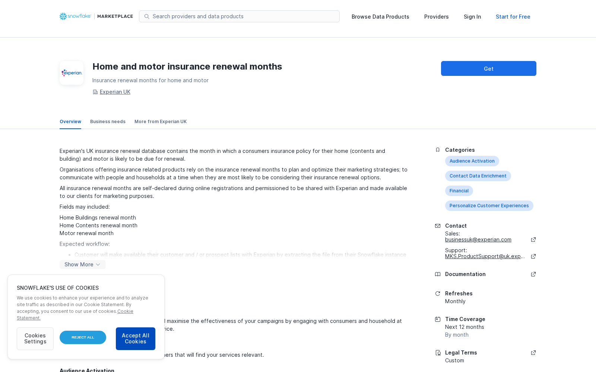Image resolution: width=596 pixels, height=372 pixels.
Task: Click 'Home Buildings renewal month' text
Action: coord(98,218)
